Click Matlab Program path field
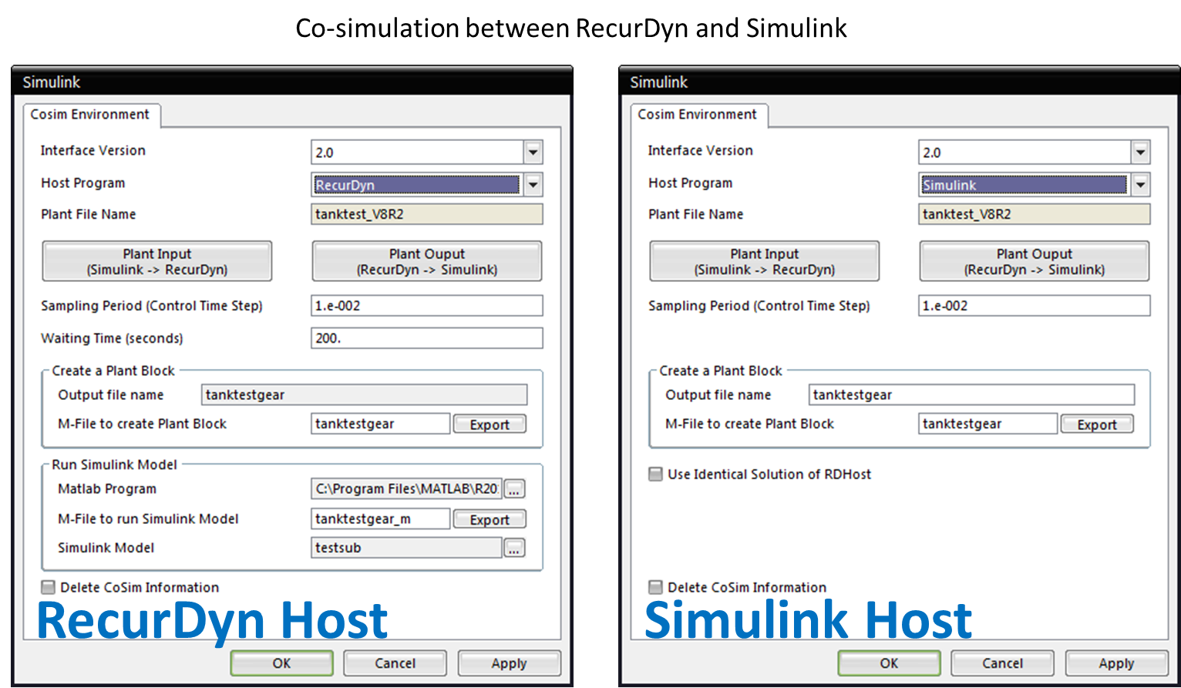The width and height of the screenshot is (1181, 688). (407, 488)
